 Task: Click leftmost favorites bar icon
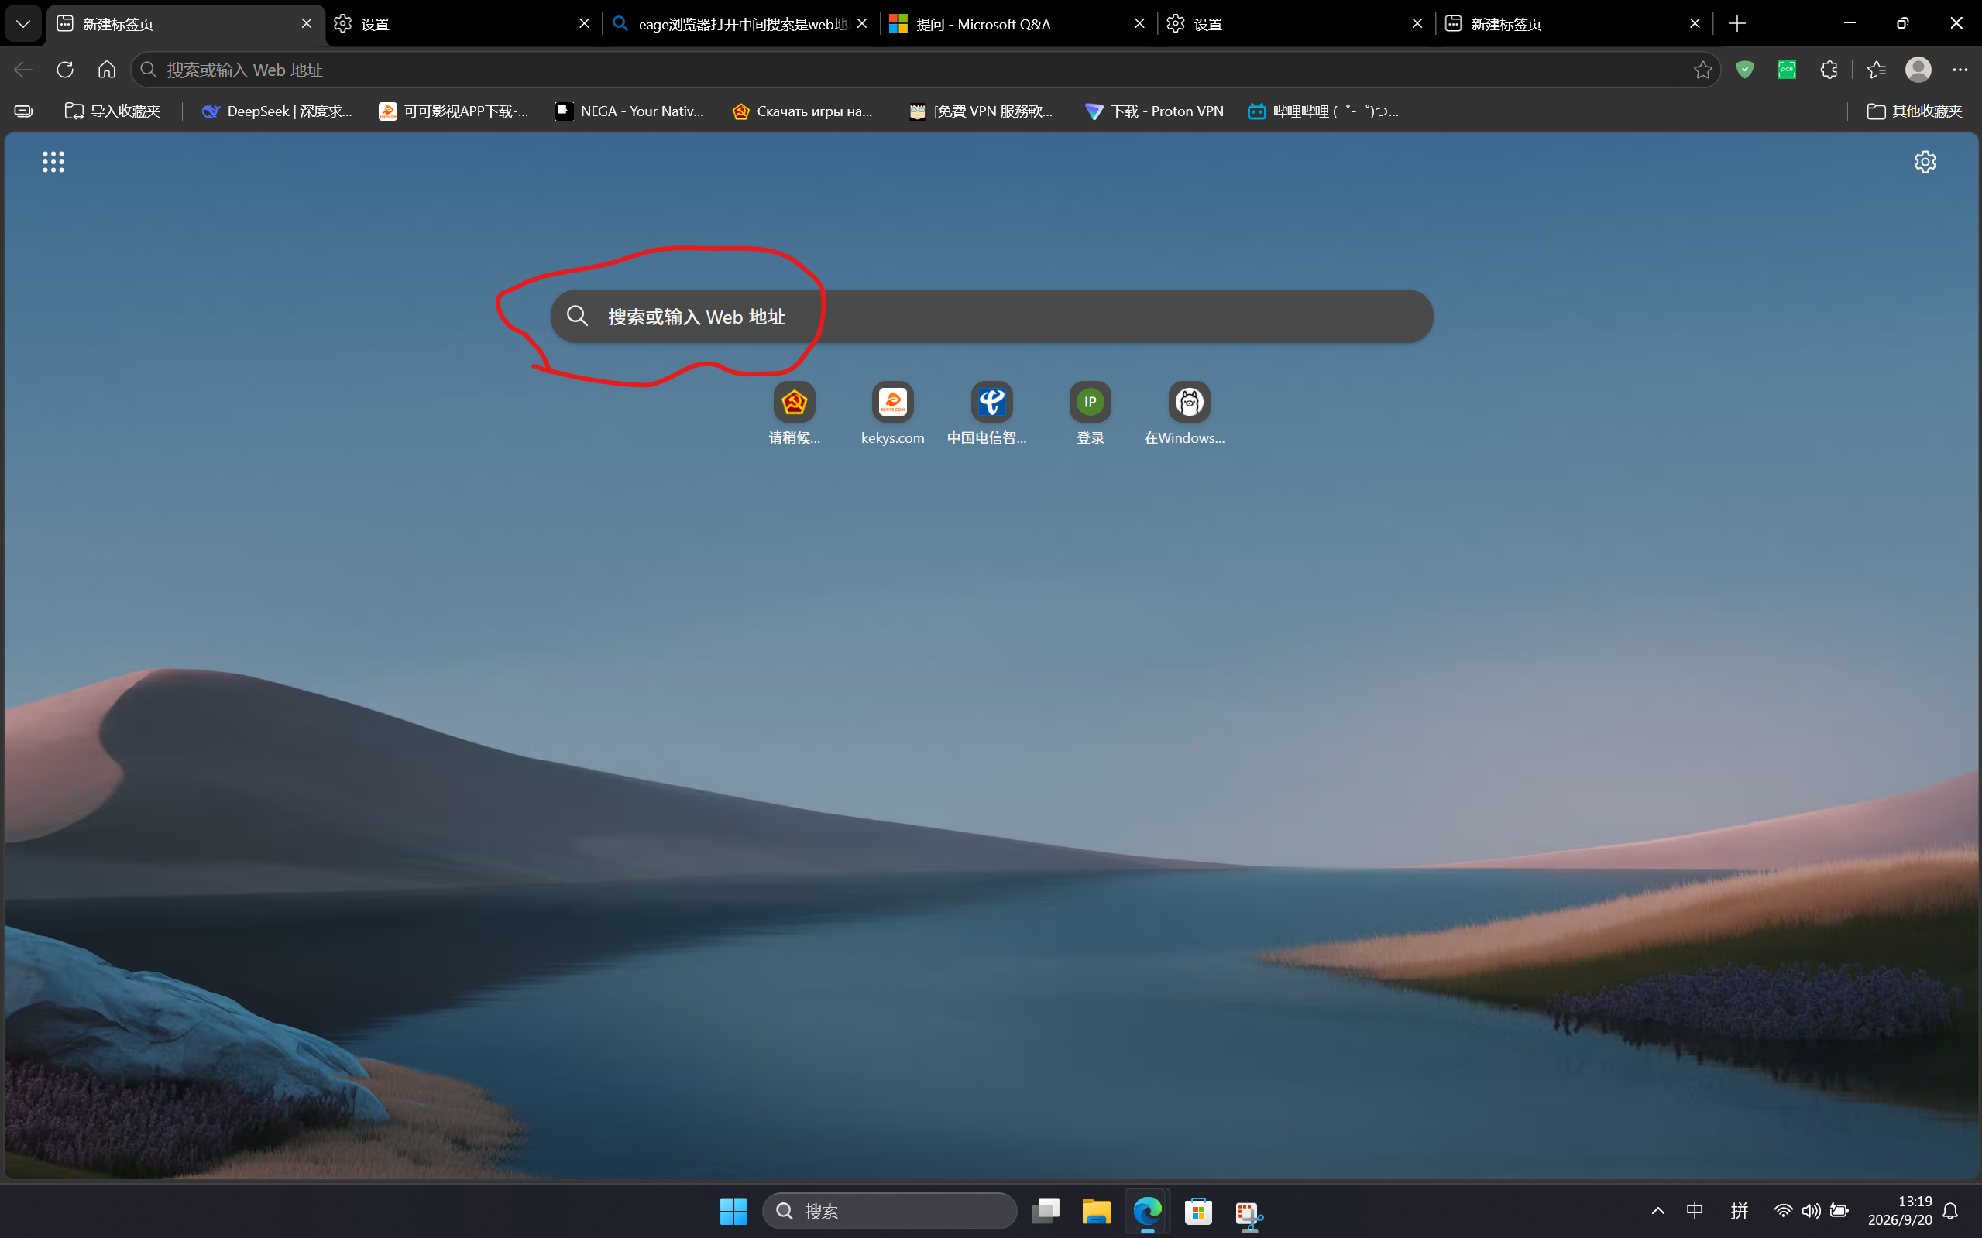click(24, 111)
